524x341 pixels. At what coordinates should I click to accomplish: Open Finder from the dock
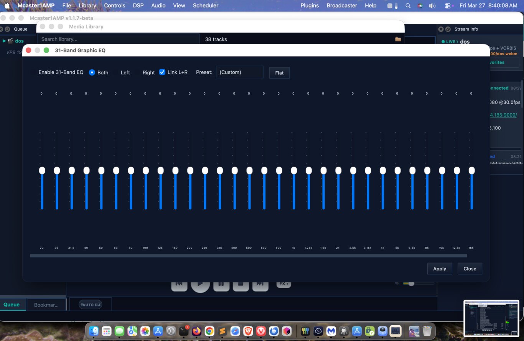click(94, 331)
